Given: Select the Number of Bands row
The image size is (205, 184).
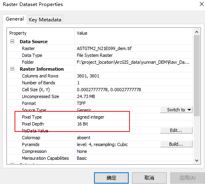Looking at the screenshot, I should (x=100, y=83).
